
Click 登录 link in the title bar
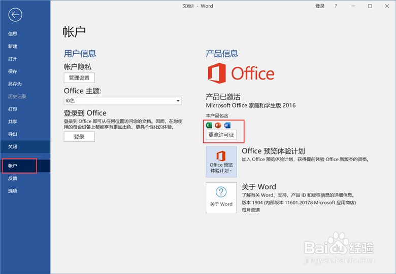pos(320,6)
